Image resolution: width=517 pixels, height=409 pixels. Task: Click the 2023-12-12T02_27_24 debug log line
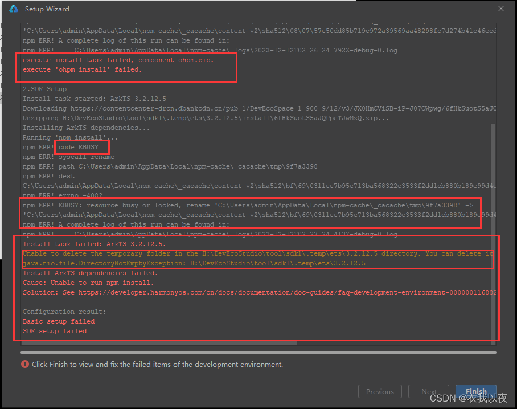pos(210,234)
